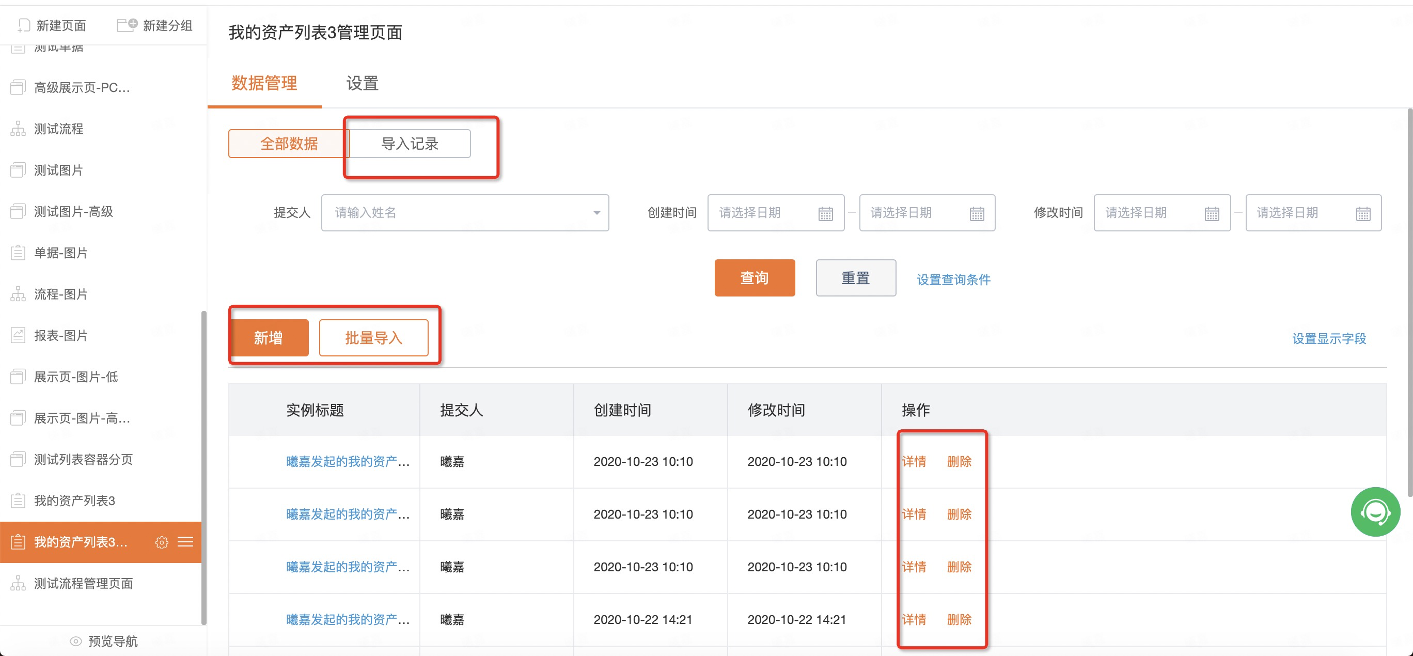Click the 新建页面 page icon
Screen dimensions: 1413x656
(x=24, y=25)
